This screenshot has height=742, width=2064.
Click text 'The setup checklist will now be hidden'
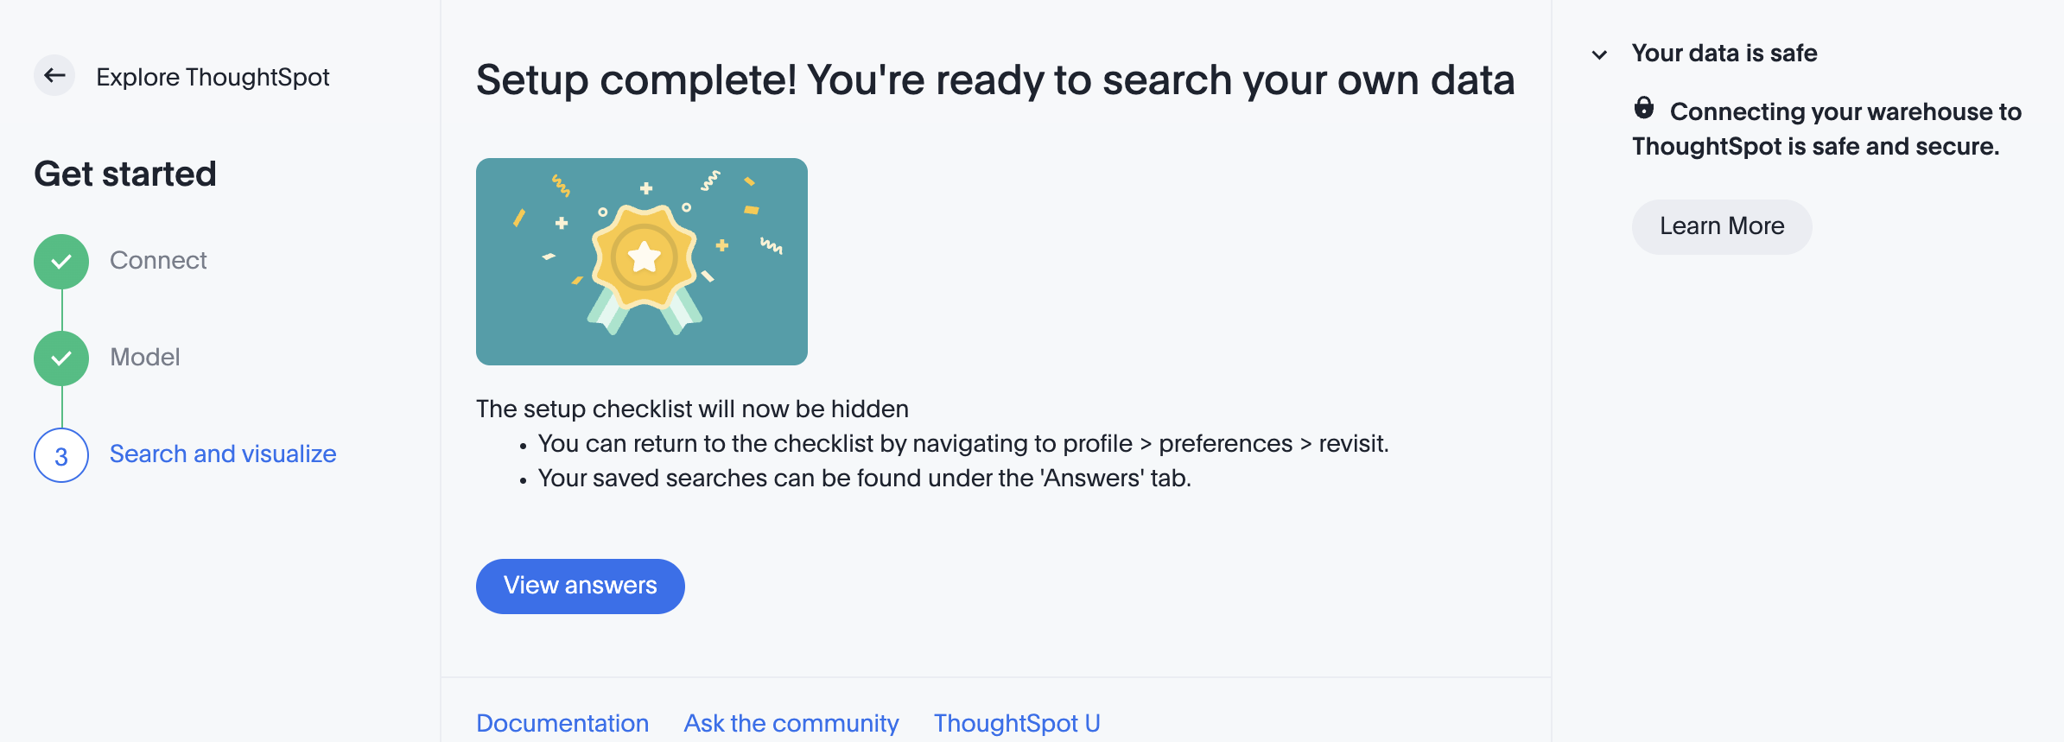692,409
